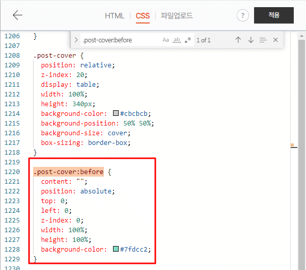Click the '1 of 1' match count

point(203,40)
